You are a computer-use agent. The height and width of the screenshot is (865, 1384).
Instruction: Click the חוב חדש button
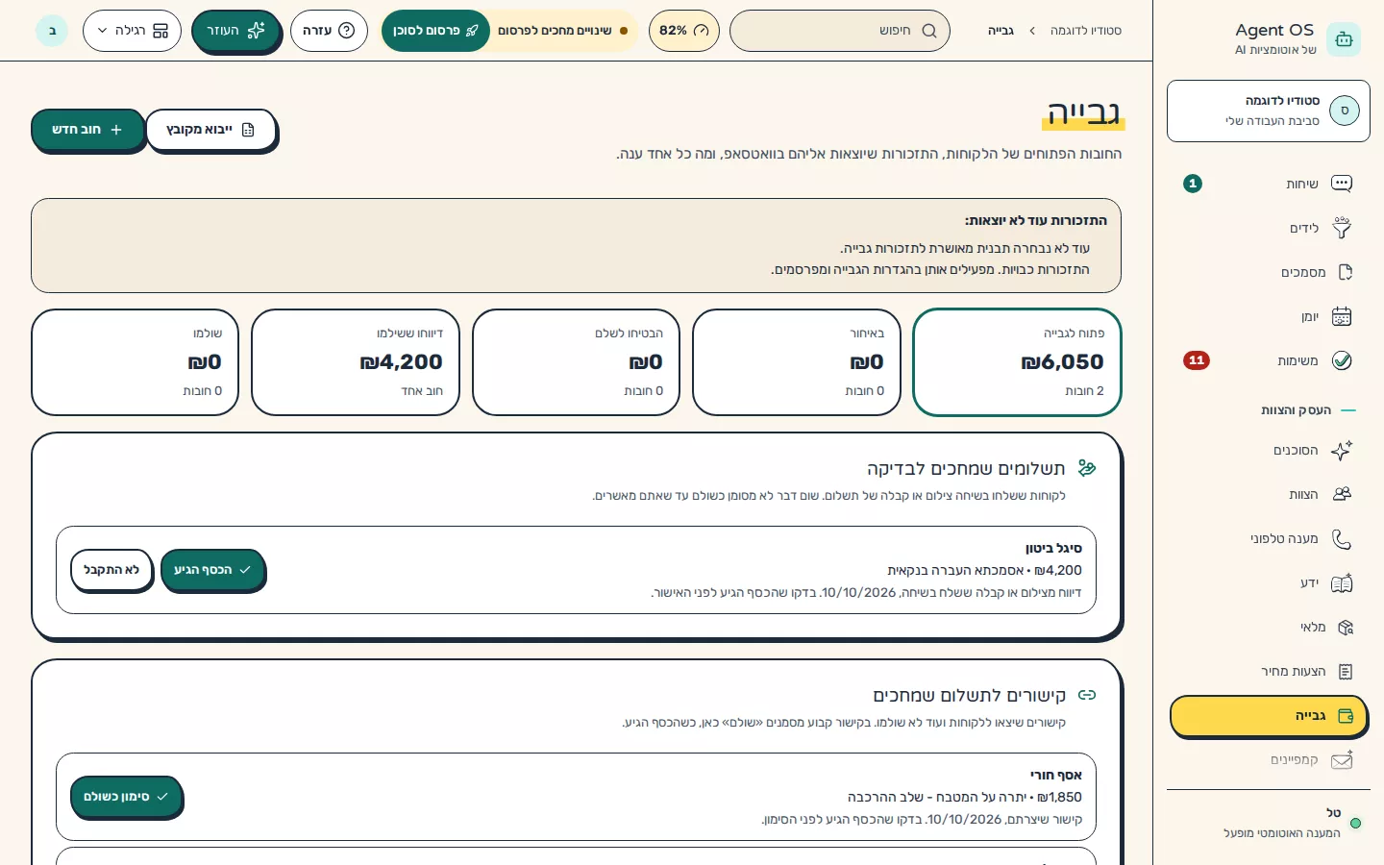pos(87,130)
